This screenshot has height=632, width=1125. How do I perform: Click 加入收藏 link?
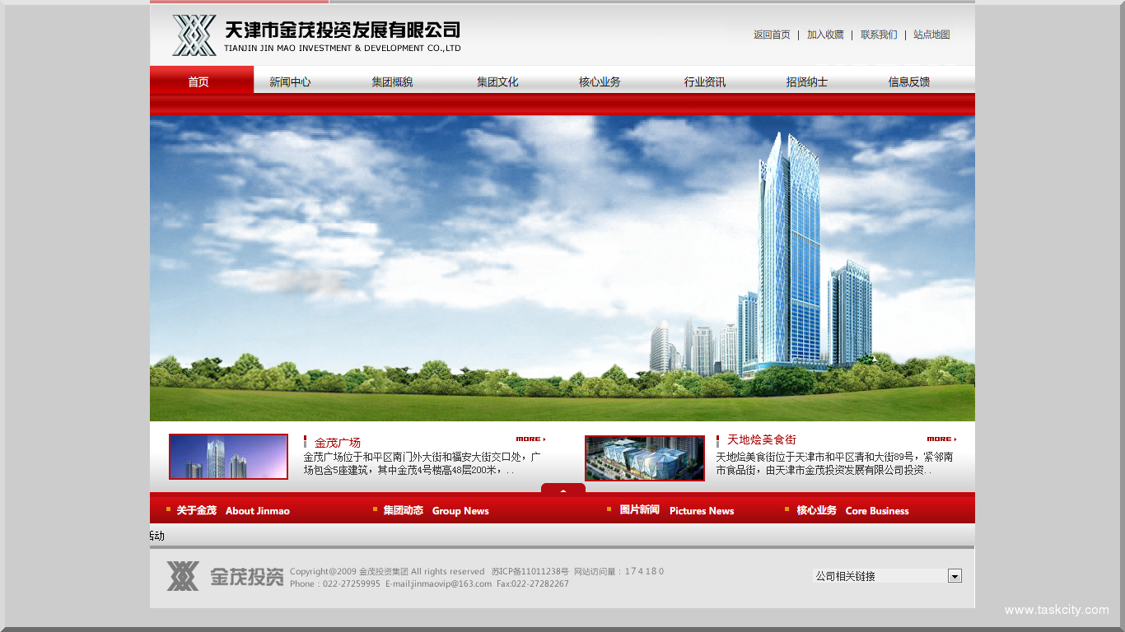[825, 35]
